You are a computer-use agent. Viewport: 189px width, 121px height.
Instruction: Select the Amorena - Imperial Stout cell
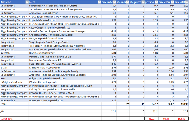point(65,13)
